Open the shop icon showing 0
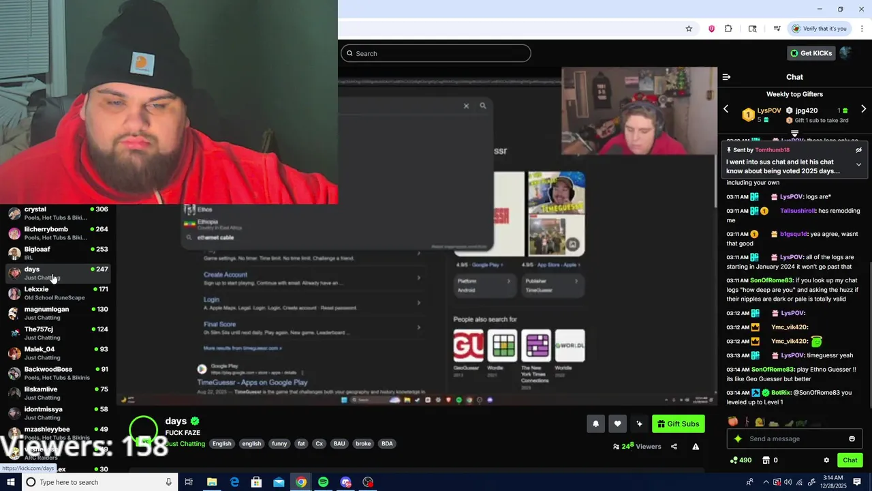This screenshot has height=491, width=872. pyautogui.click(x=770, y=460)
